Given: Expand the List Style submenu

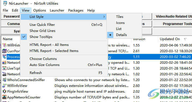Looking at the screenshot, I should coord(64,17).
